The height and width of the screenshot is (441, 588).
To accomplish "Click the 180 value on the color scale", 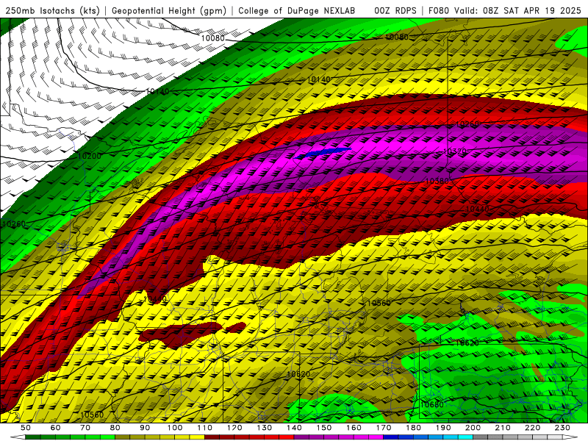I will click(x=414, y=428).
